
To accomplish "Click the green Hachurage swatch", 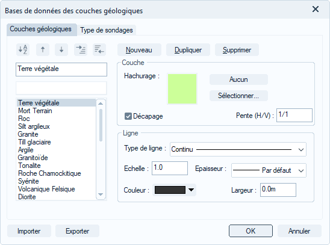I will (182, 88).
